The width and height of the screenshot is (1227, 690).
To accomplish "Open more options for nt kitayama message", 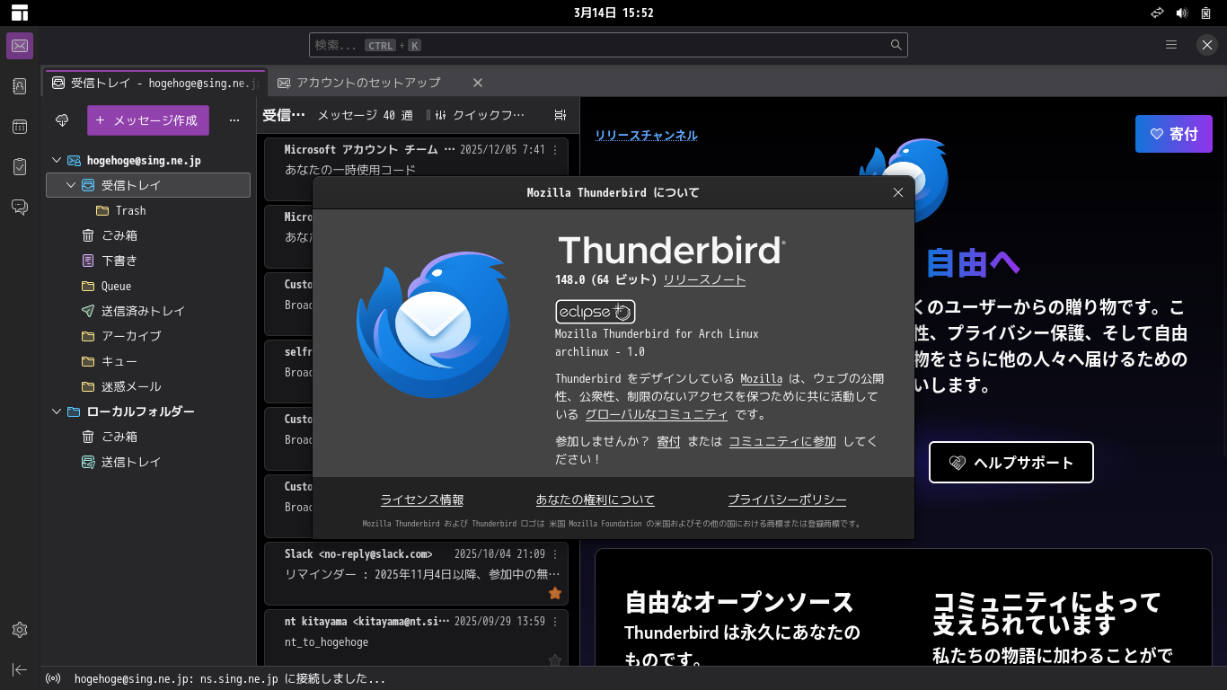I will pos(555,622).
